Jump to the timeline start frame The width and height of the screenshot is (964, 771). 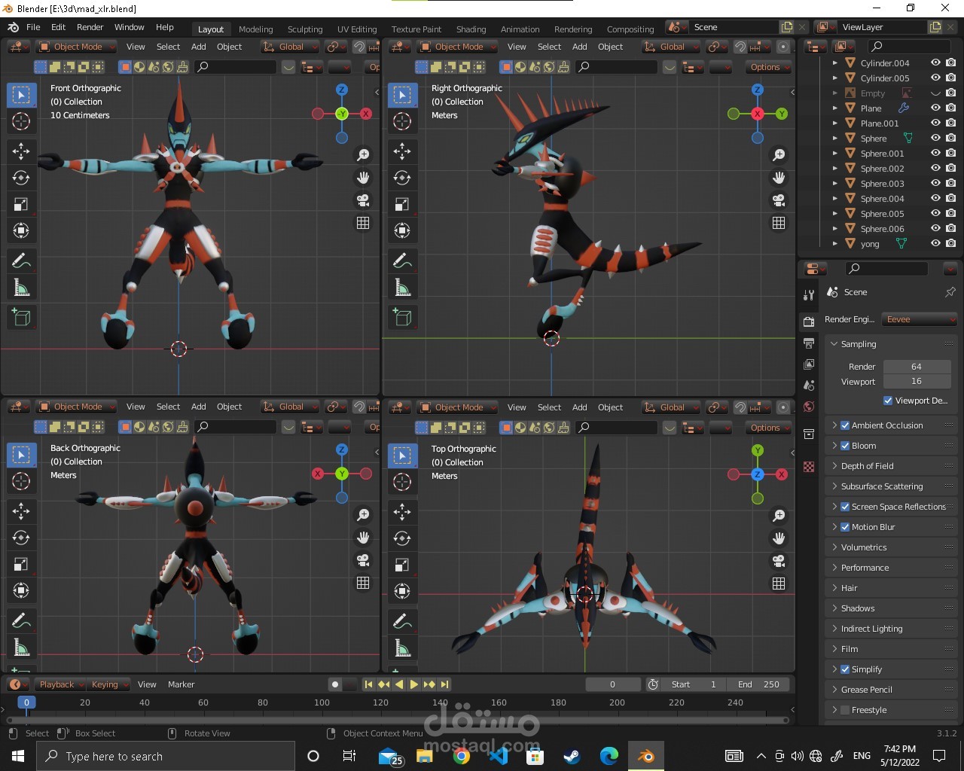tap(368, 684)
